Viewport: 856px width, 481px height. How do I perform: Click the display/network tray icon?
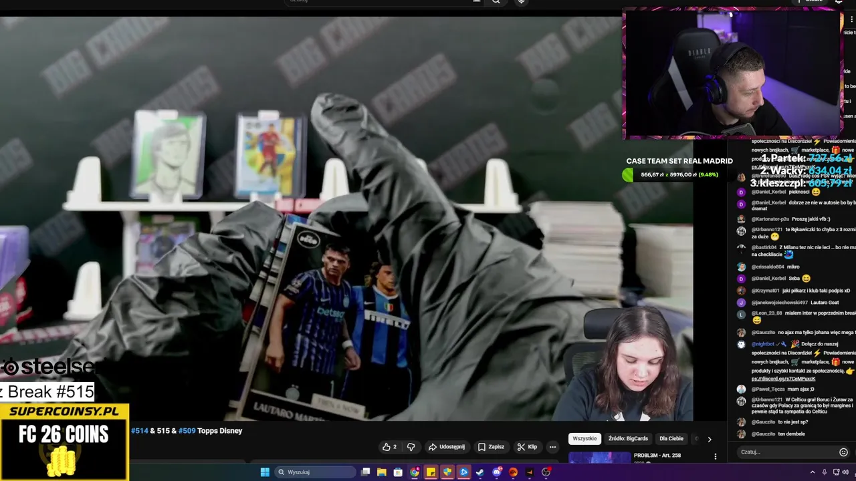click(x=837, y=472)
